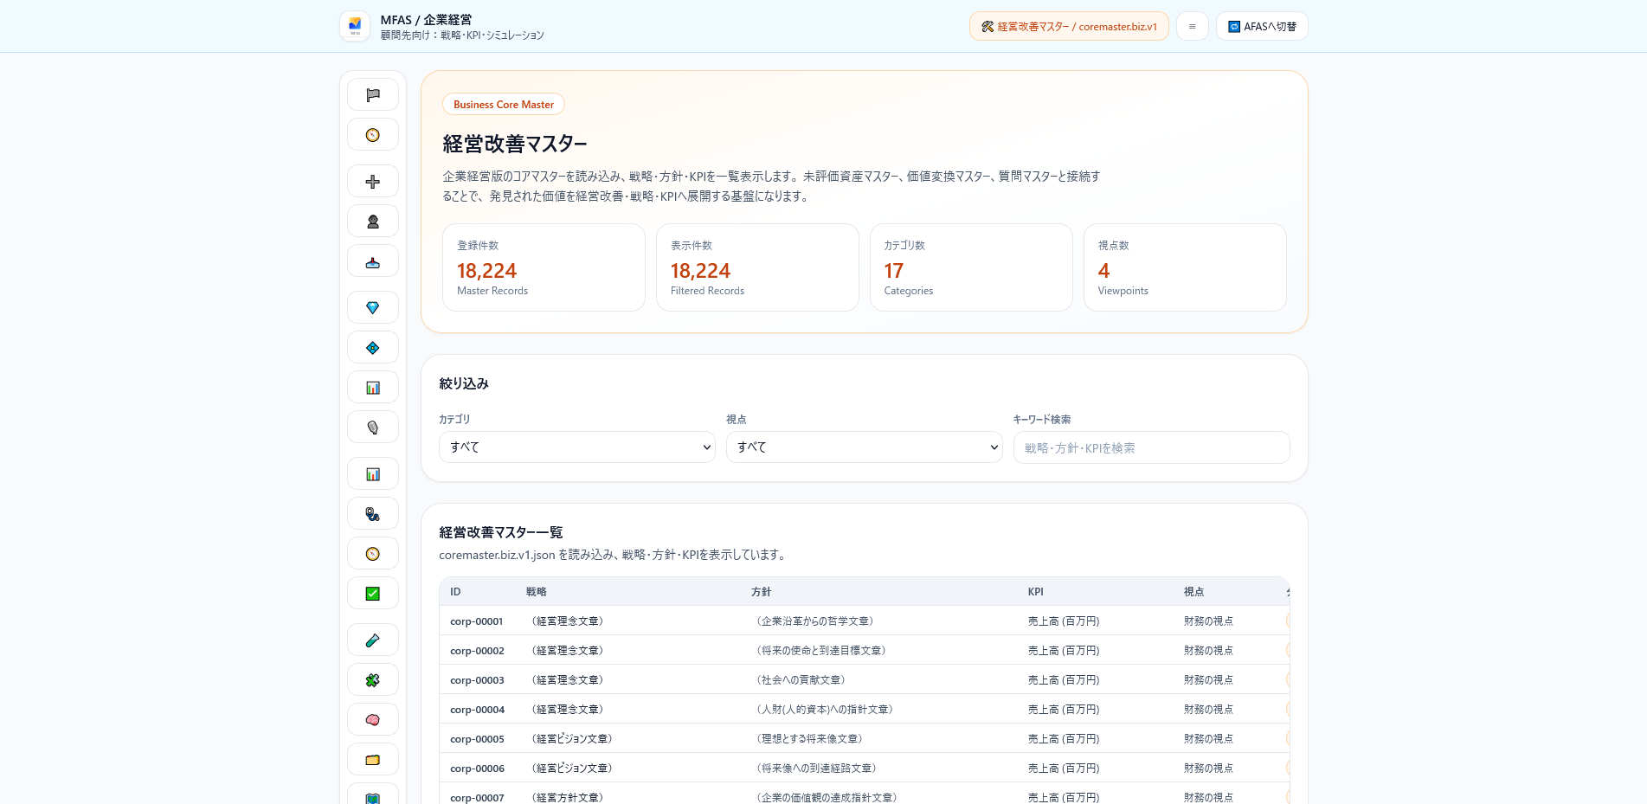Click (将来像への到達経路文章) cell

click(816, 769)
